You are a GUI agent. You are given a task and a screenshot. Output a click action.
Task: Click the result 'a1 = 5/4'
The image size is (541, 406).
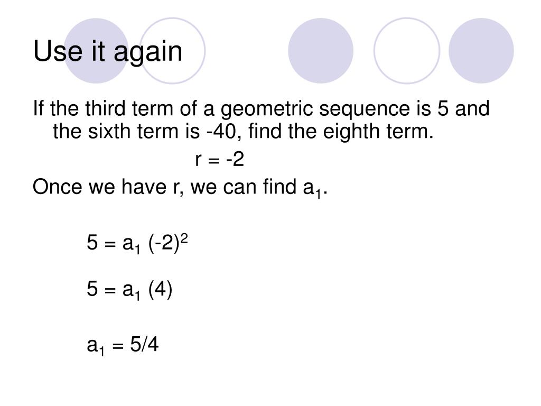pos(123,345)
